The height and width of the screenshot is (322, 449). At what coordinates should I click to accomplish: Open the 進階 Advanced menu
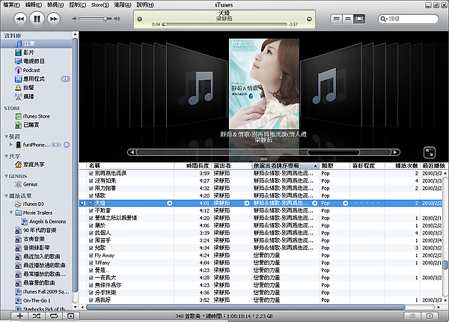(123, 5)
